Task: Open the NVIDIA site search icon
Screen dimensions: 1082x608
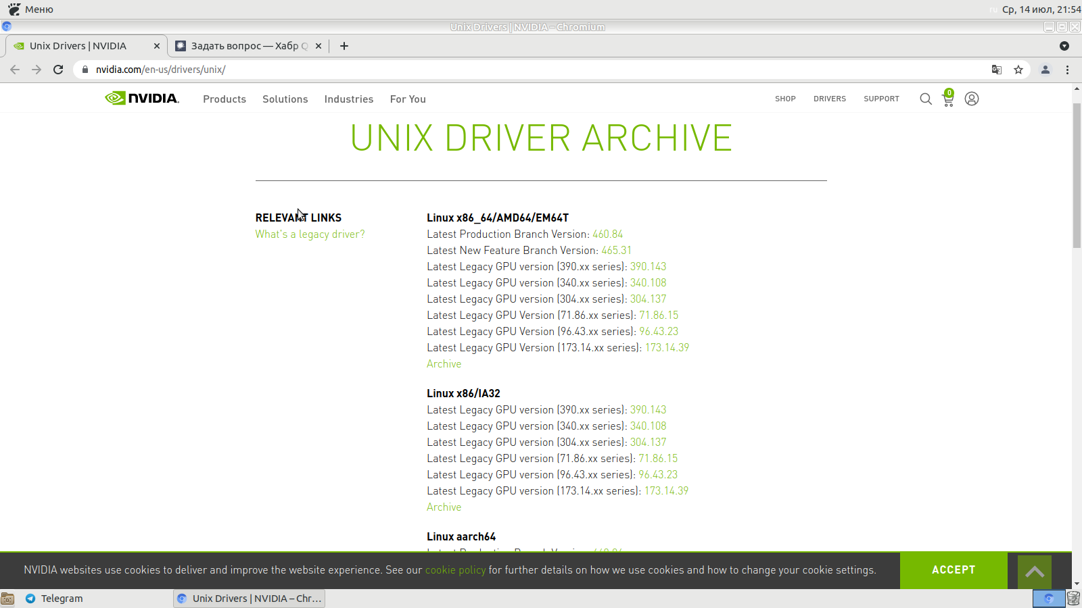Action: [926, 99]
